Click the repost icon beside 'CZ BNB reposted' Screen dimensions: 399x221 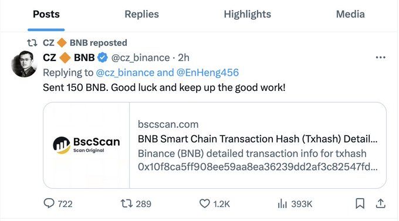tap(32, 43)
